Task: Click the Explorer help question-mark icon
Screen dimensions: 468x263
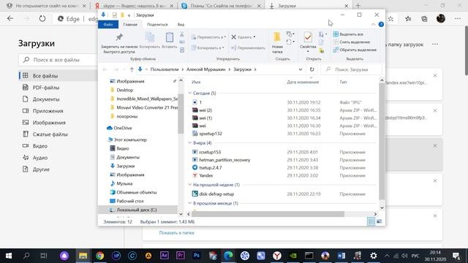Action: pyautogui.click(x=381, y=24)
